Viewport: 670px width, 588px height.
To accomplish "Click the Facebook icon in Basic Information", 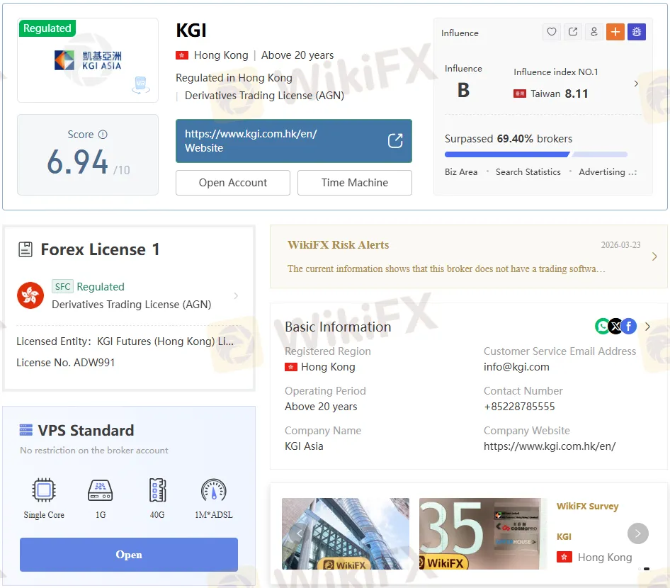I will click(628, 327).
